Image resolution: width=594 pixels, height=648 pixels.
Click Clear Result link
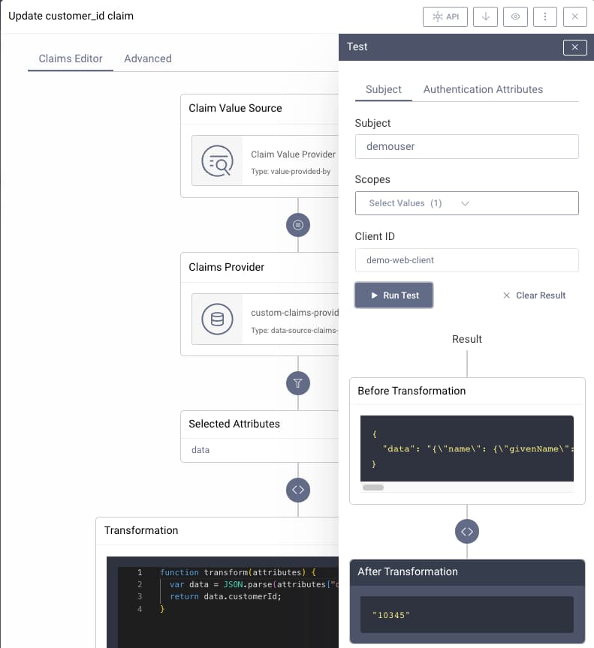point(534,295)
